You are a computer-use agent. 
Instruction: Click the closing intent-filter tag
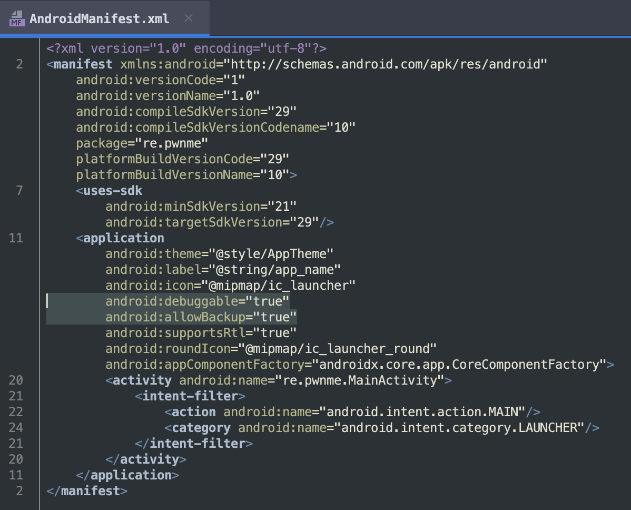coord(193,444)
